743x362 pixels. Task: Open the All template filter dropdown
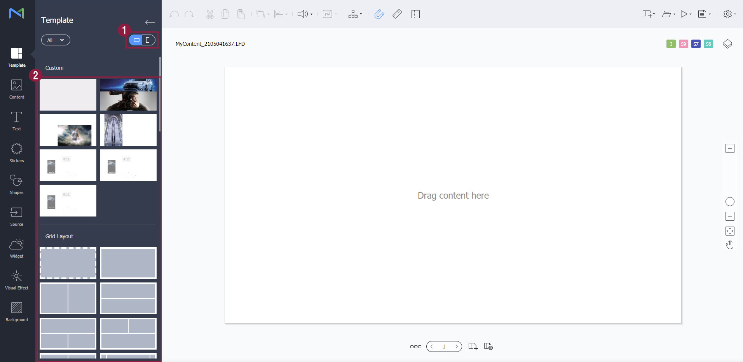coord(56,40)
